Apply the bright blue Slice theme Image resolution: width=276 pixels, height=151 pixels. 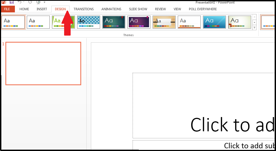(214, 22)
